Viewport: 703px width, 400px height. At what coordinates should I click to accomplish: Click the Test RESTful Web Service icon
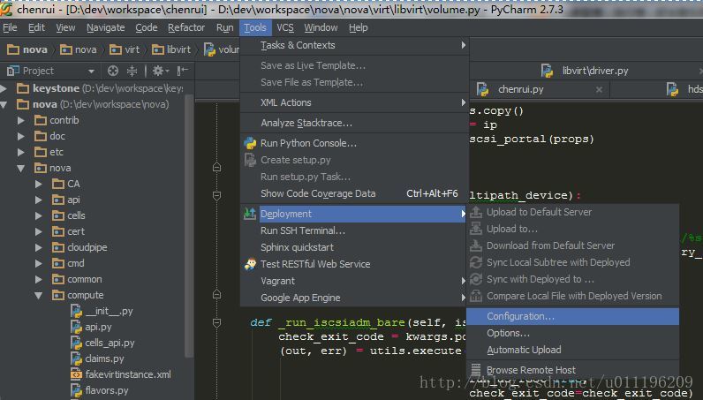(250, 264)
